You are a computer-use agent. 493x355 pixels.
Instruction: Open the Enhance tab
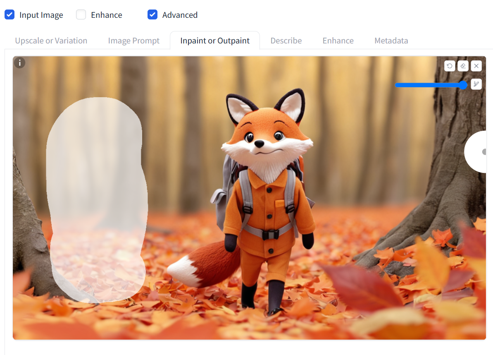pyautogui.click(x=338, y=41)
